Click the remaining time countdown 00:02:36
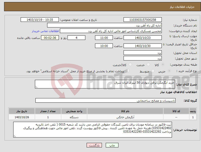 tap(50, 38)
